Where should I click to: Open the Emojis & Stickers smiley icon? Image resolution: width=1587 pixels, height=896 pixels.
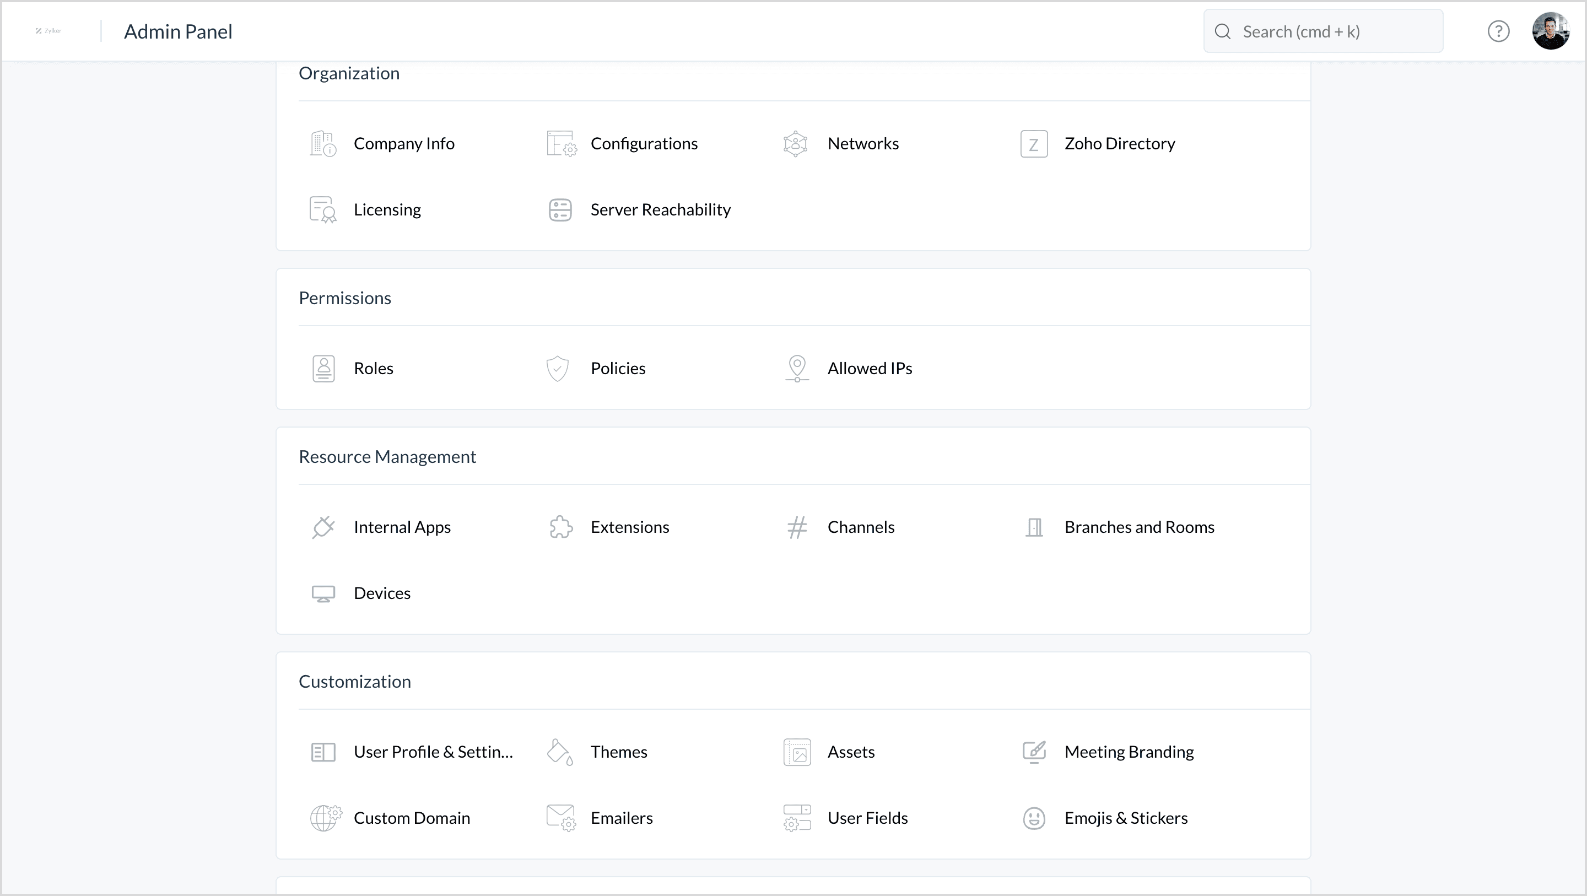tap(1034, 818)
